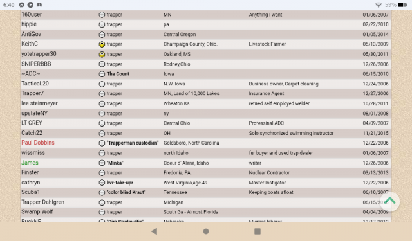Open the ~ADC~ member profile

coord(30,74)
